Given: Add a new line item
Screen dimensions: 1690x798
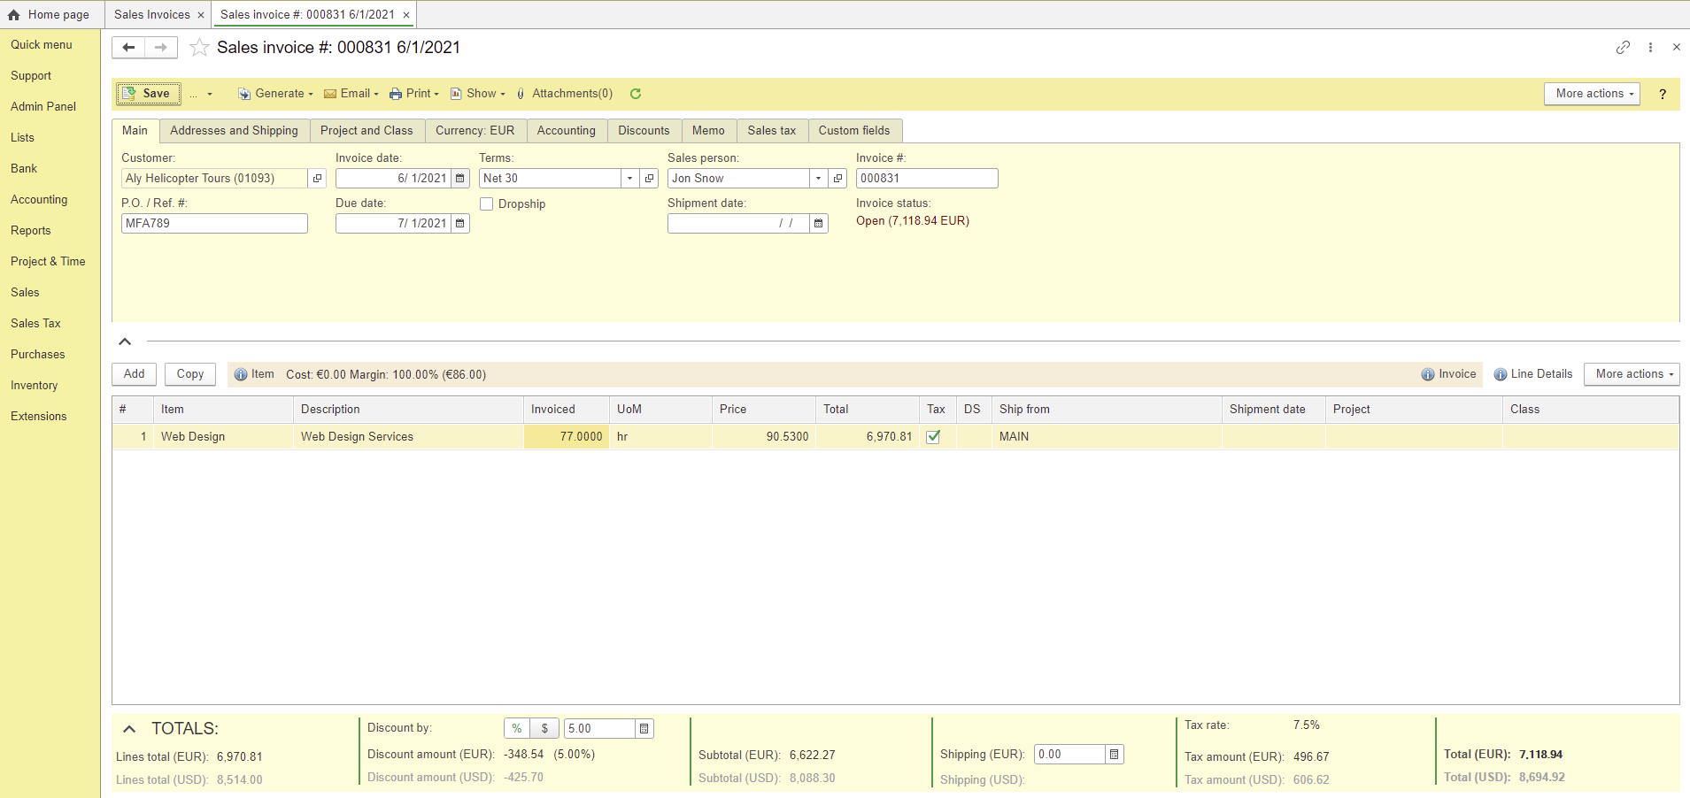Looking at the screenshot, I should (135, 374).
